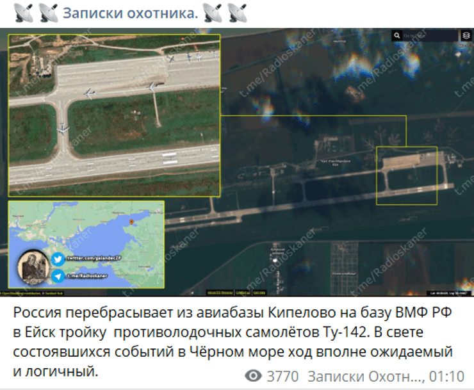Click the eye views icon beside 3770
474x390 pixels.
coord(253,376)
